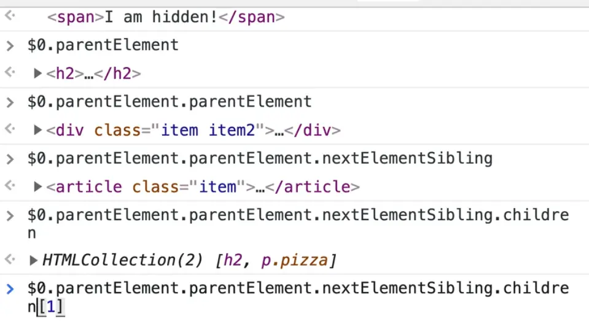Click the output arrow beside the article result
Image resolution: width=589 pixels, height=322 pixels.
[x=9, y=186]
